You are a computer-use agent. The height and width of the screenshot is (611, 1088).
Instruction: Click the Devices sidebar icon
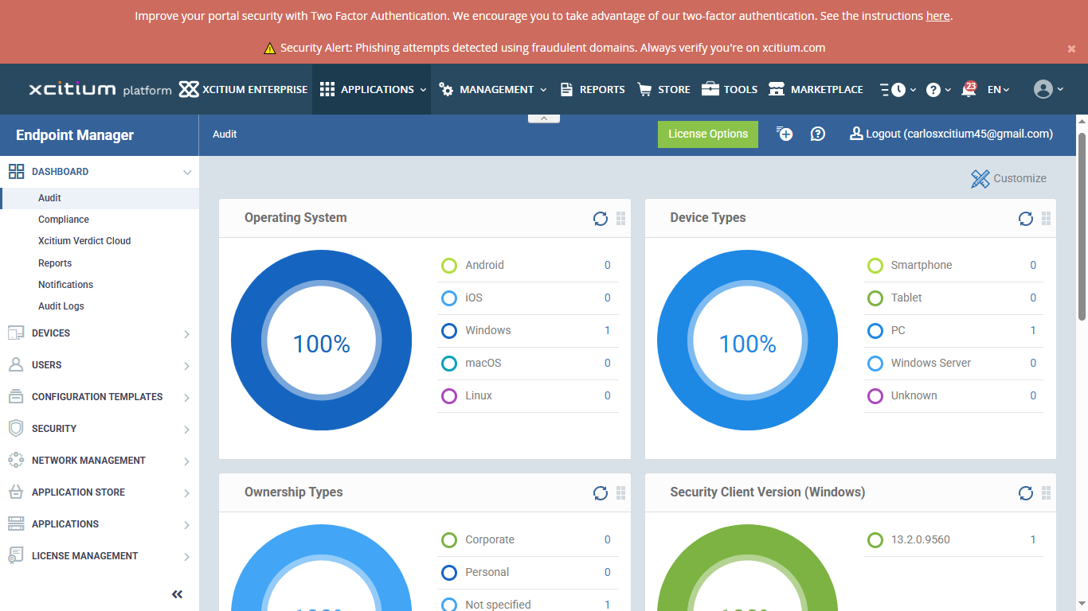click(x=16, y=333)
